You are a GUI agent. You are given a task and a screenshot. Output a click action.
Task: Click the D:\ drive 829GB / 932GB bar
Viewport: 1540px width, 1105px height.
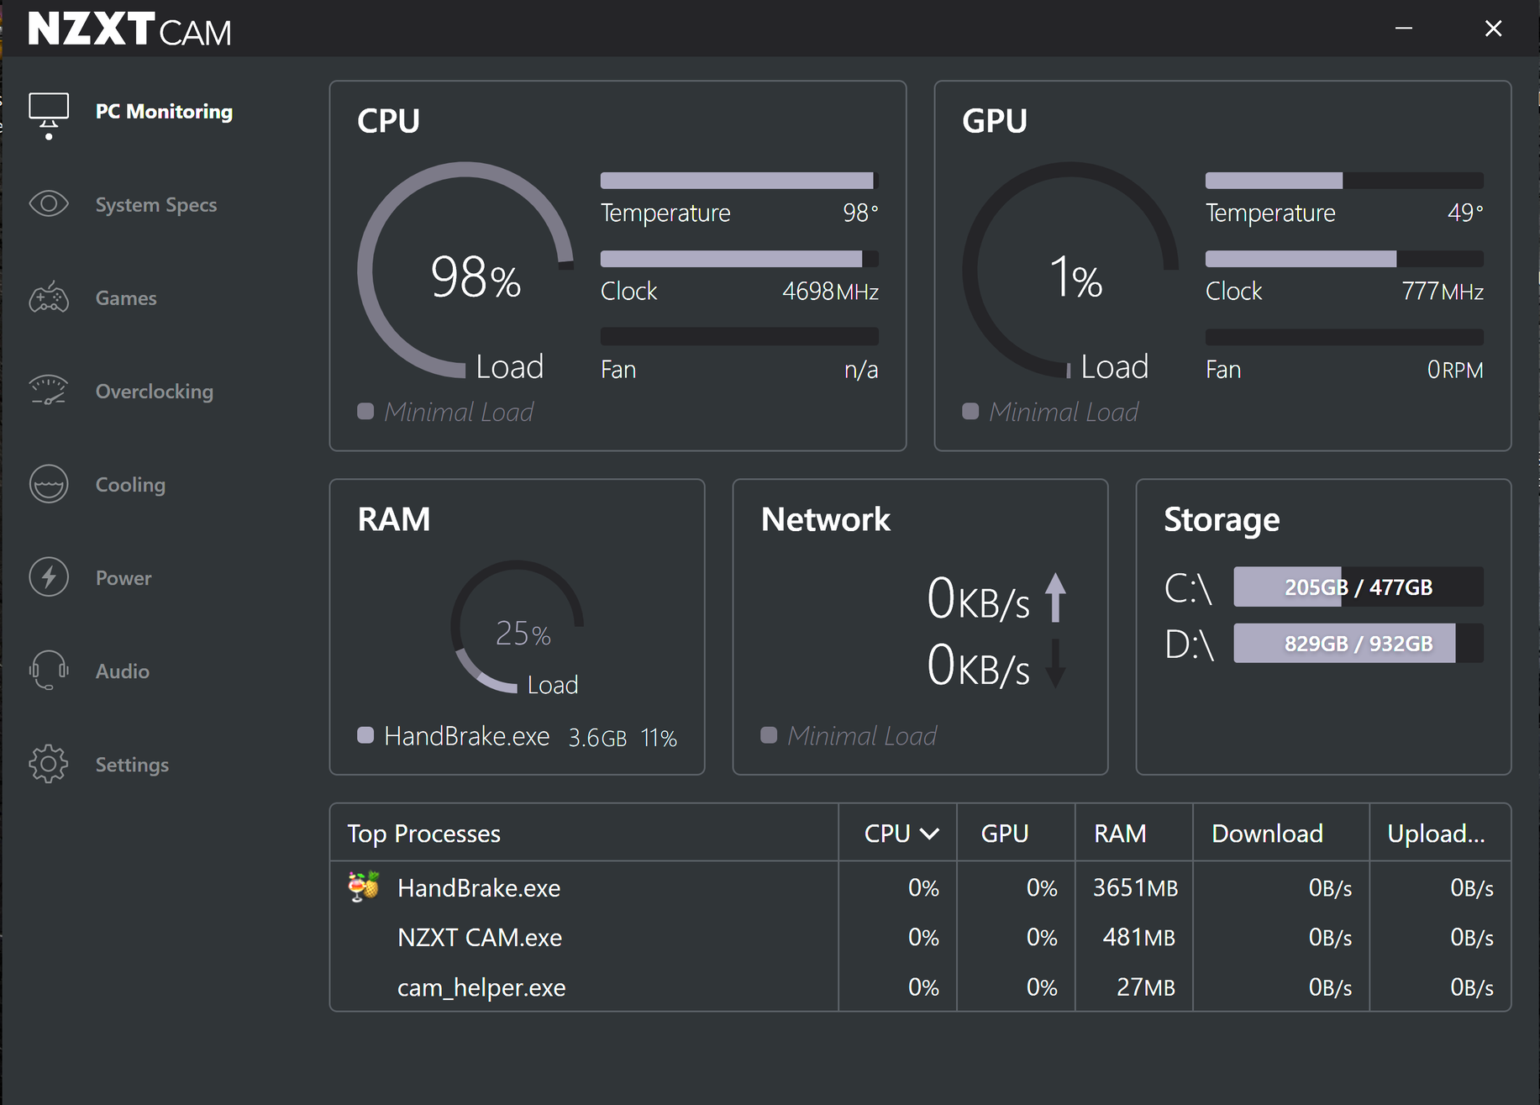(x=1359, y=643)
